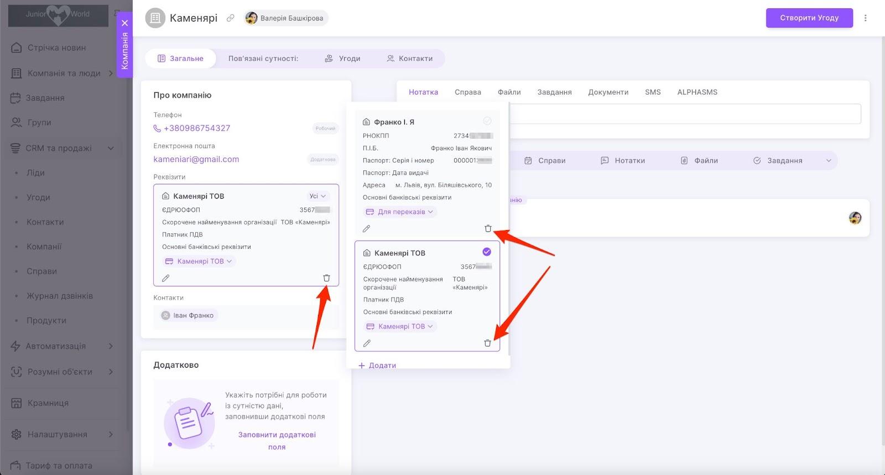The height and width of the screenshot is (475, 885).
Task: Copy company link icon next to Каменярі
Action: coord(231,18)
